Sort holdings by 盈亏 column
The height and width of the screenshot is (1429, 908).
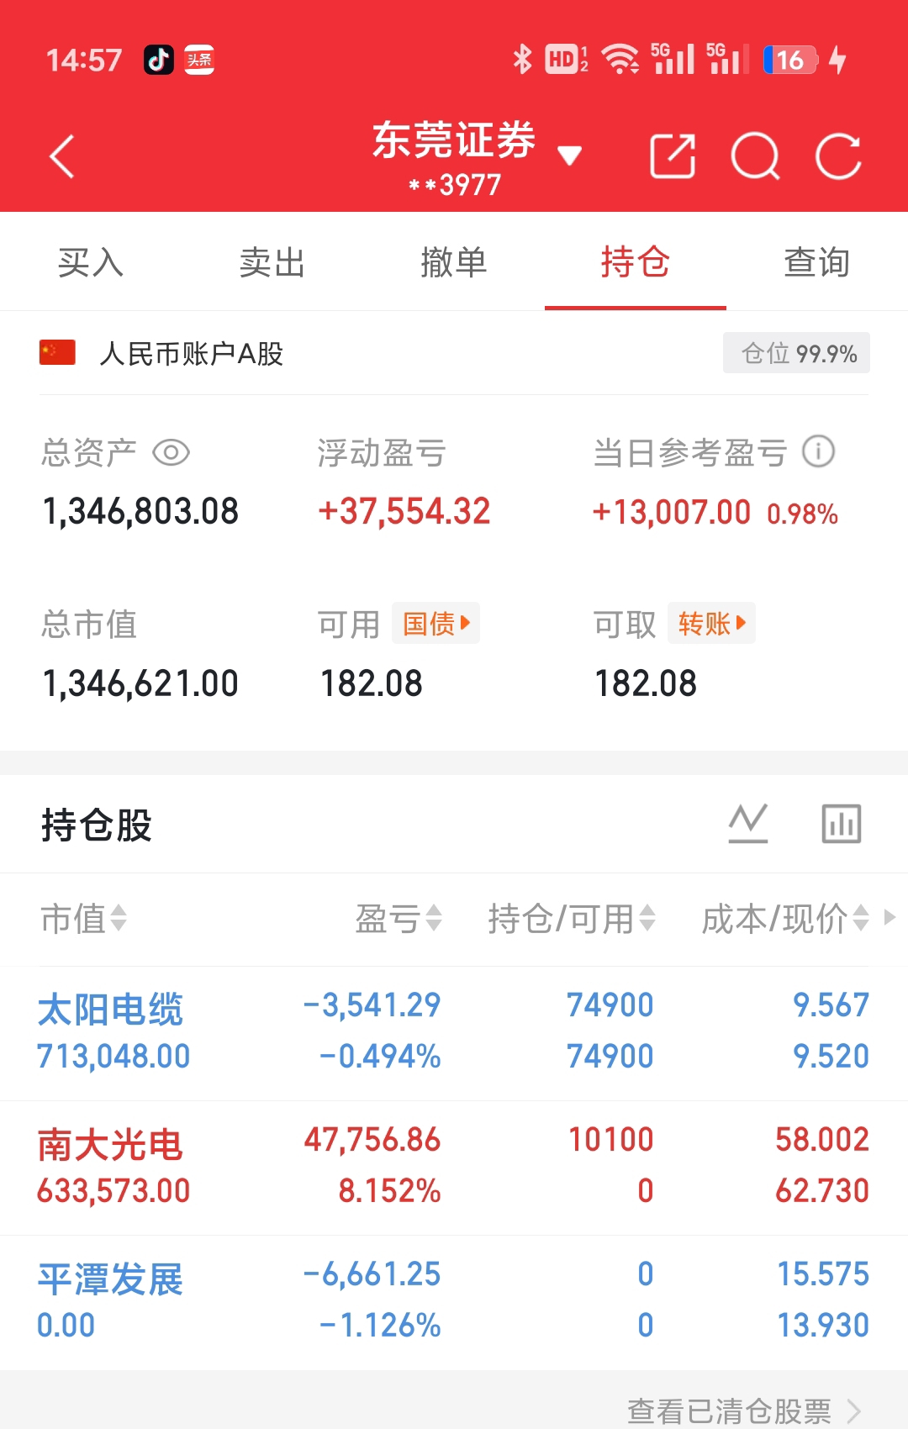pos(399,919)
